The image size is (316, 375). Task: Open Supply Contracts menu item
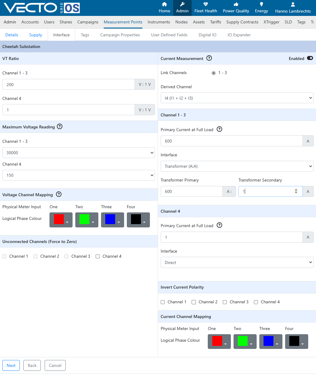coord(242,22)
